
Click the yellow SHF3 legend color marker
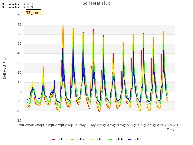click(x=91, y=140)
